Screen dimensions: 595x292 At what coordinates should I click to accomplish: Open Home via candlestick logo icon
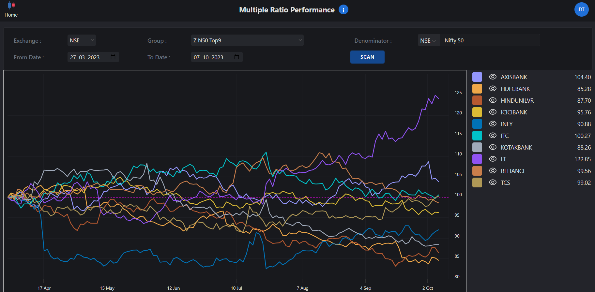pos(11,5)
